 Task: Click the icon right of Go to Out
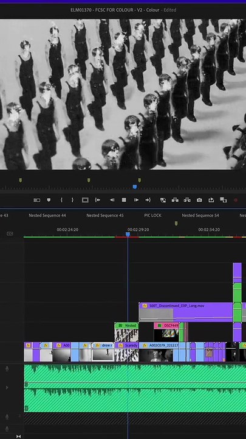pyautogui.click(x=163, y=200)
